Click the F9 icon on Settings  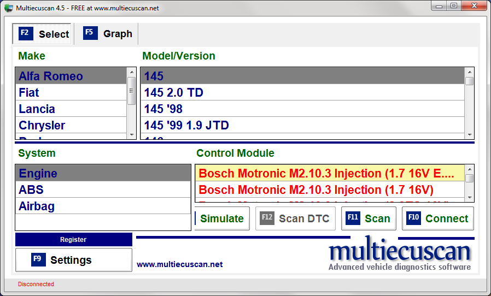(38, 259)
